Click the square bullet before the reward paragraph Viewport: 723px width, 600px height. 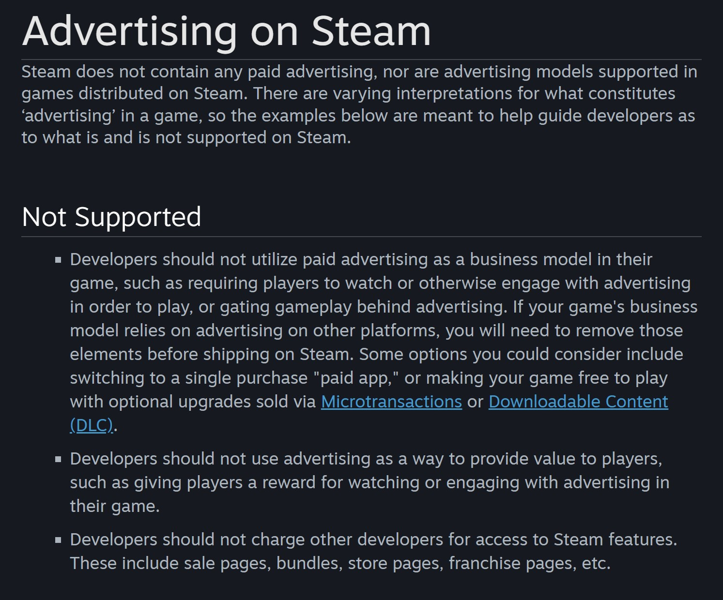(58, 459)
